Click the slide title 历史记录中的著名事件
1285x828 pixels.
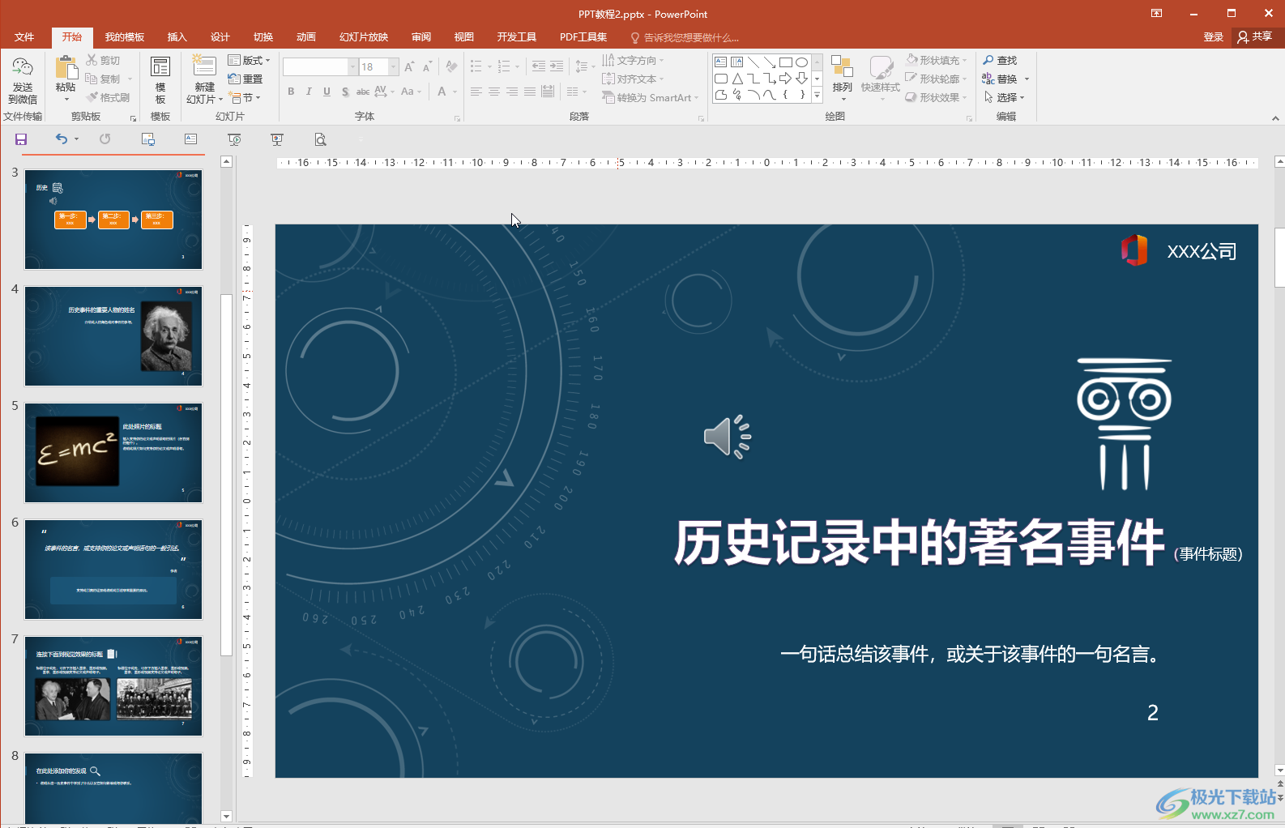(920, 543)
